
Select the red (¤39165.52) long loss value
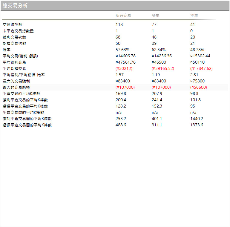coord(163,69)
